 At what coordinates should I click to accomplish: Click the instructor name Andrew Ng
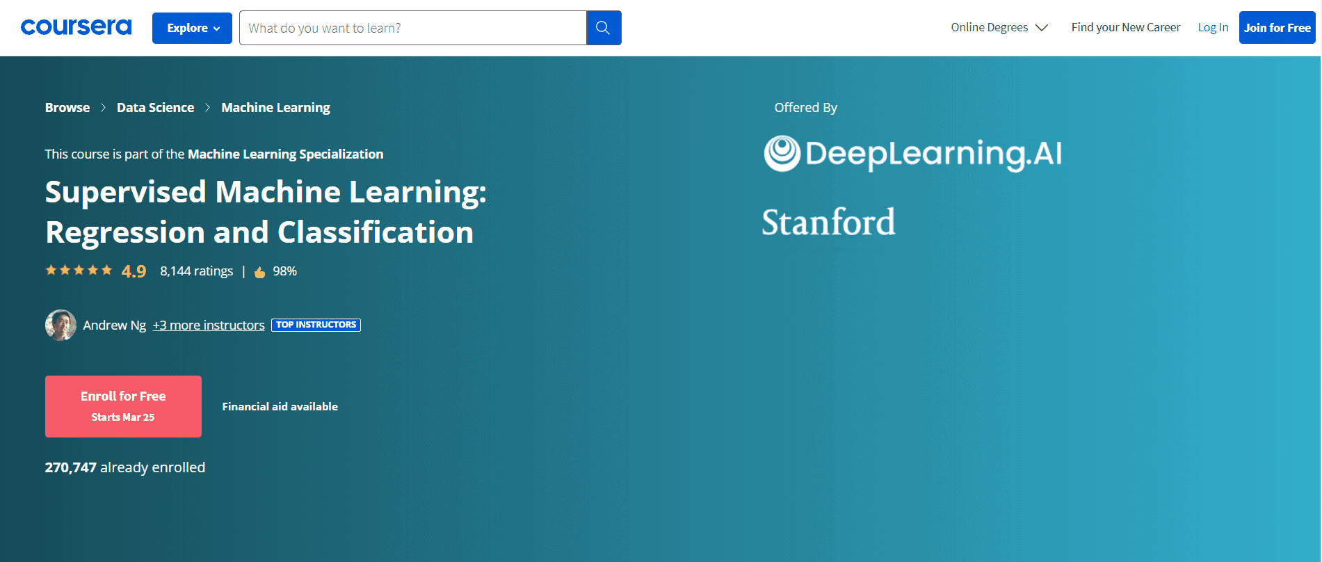pos(114,325)
